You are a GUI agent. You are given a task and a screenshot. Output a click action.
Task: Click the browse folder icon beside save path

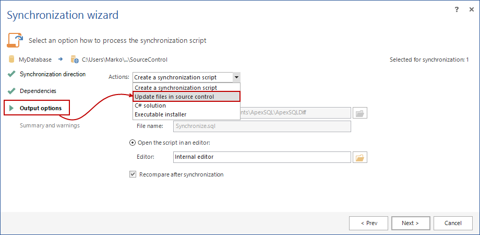(360, 113)
